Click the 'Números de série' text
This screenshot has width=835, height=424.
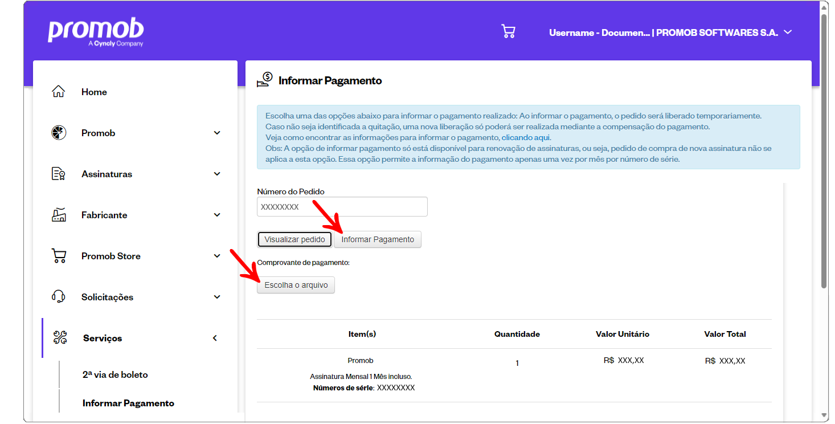click(343, 388)
